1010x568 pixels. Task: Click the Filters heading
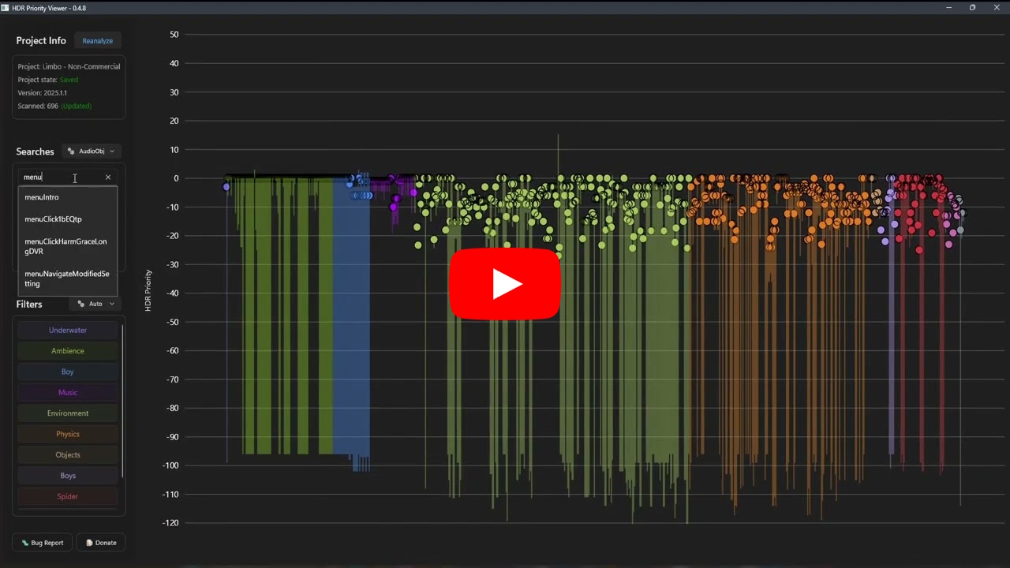tap(29, 305)
